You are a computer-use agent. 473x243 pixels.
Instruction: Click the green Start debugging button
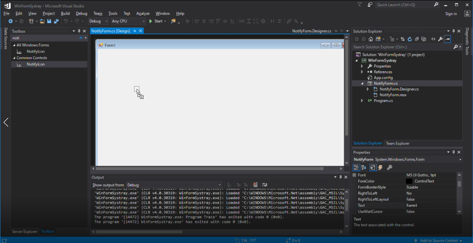[x=156, y=21]
